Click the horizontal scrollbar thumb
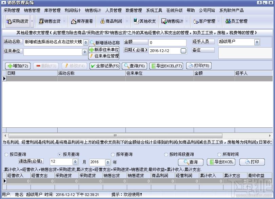The width and height of the screenshot is (275, 199). (115, 135)
